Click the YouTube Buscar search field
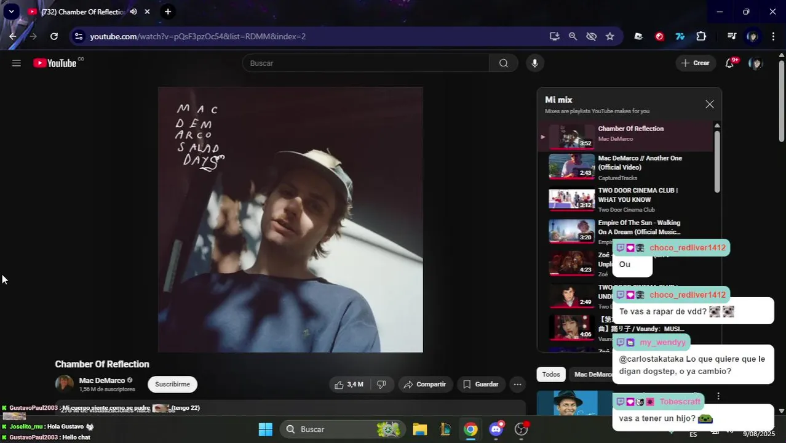Screen dimensions: 786x443 click(366, 63)
